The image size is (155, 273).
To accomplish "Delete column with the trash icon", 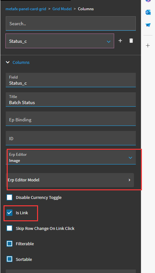I will [131, 41].
